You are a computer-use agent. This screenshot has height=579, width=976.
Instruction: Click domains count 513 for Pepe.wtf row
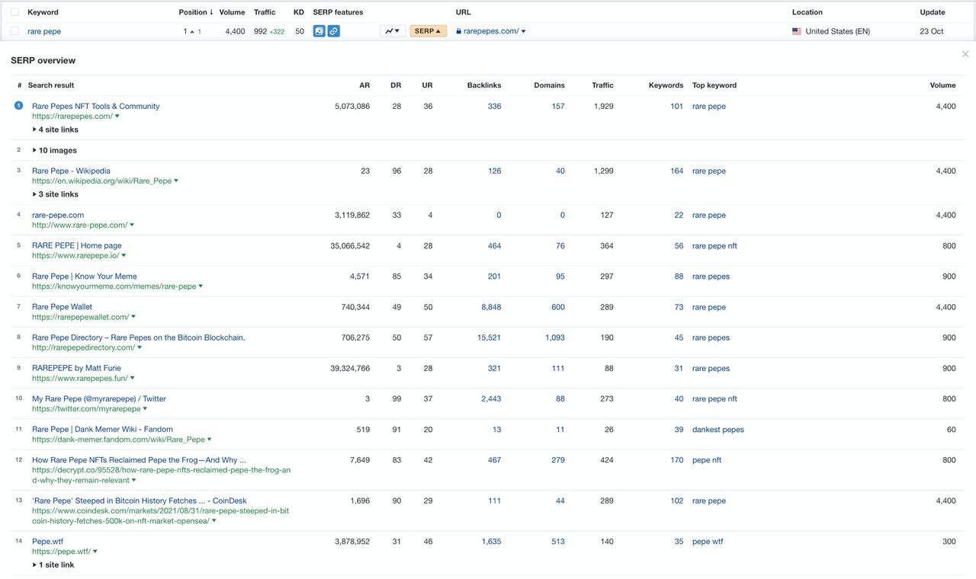[x=558, y=542]
